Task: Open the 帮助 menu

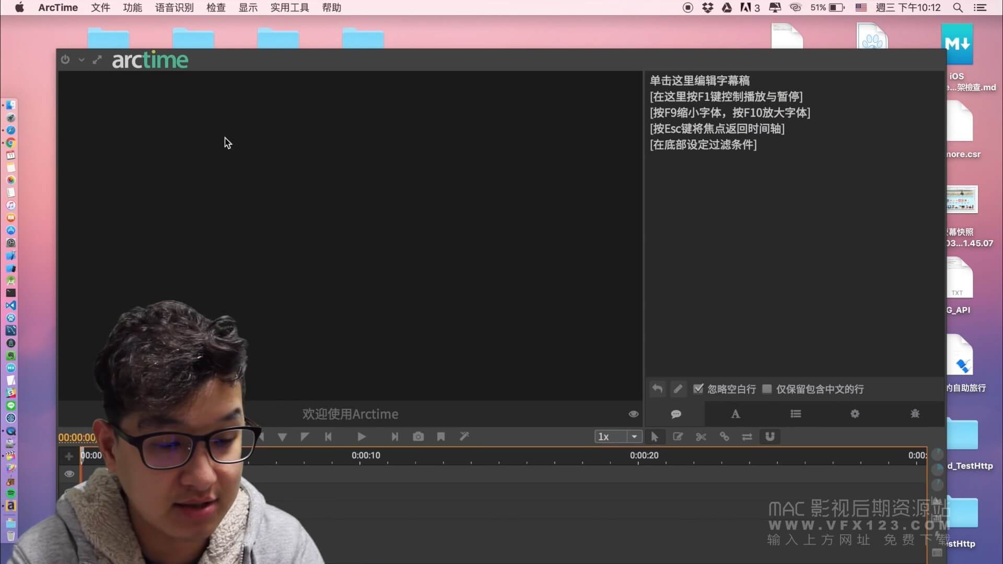Action: tap(331, 7)
